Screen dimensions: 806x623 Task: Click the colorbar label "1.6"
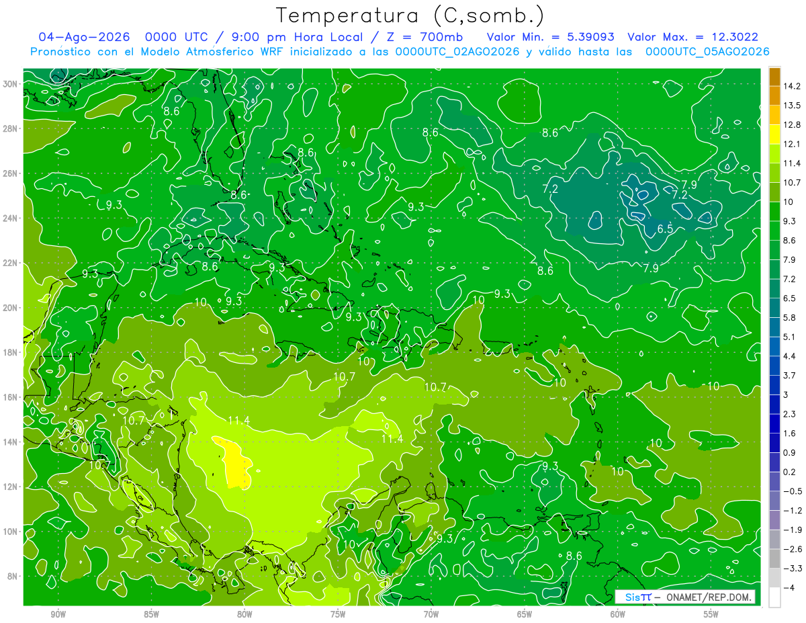click(789, 433)
